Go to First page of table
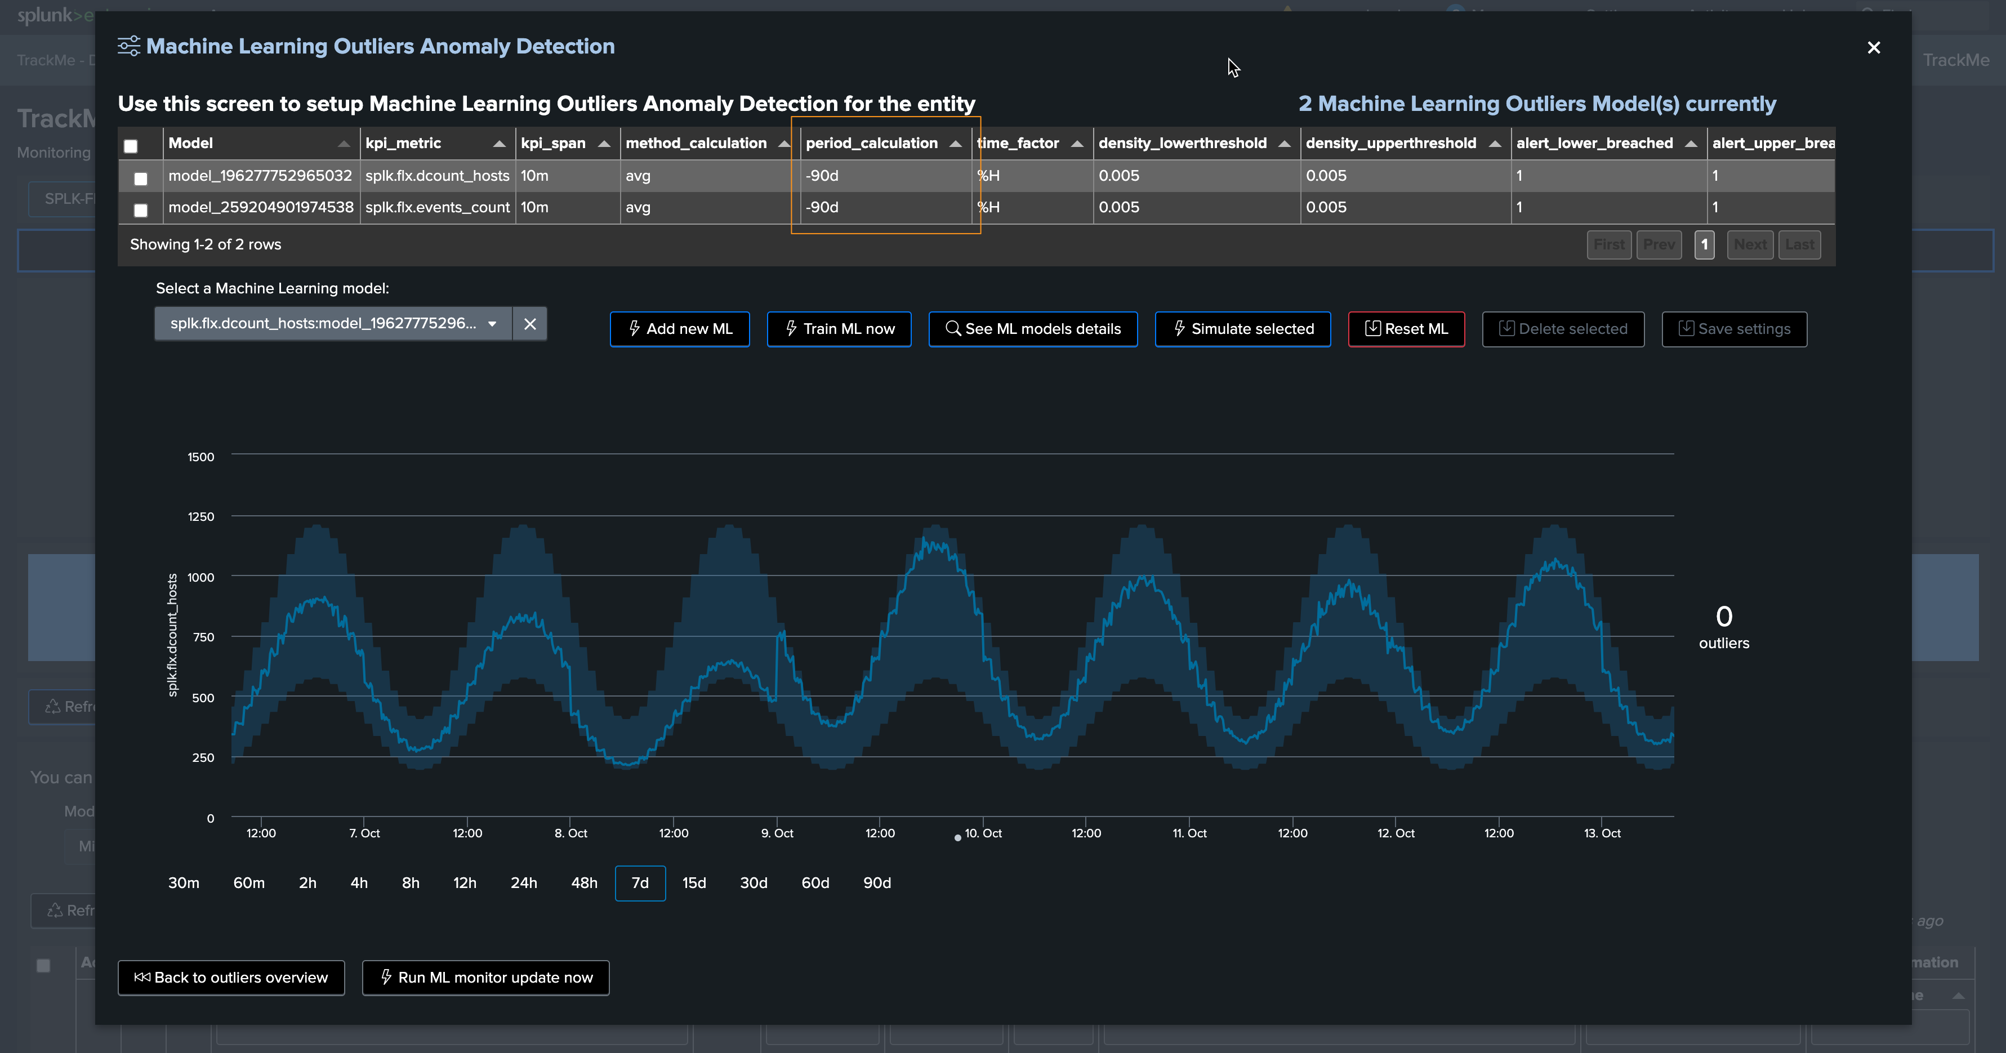 tap(1609, 244)
